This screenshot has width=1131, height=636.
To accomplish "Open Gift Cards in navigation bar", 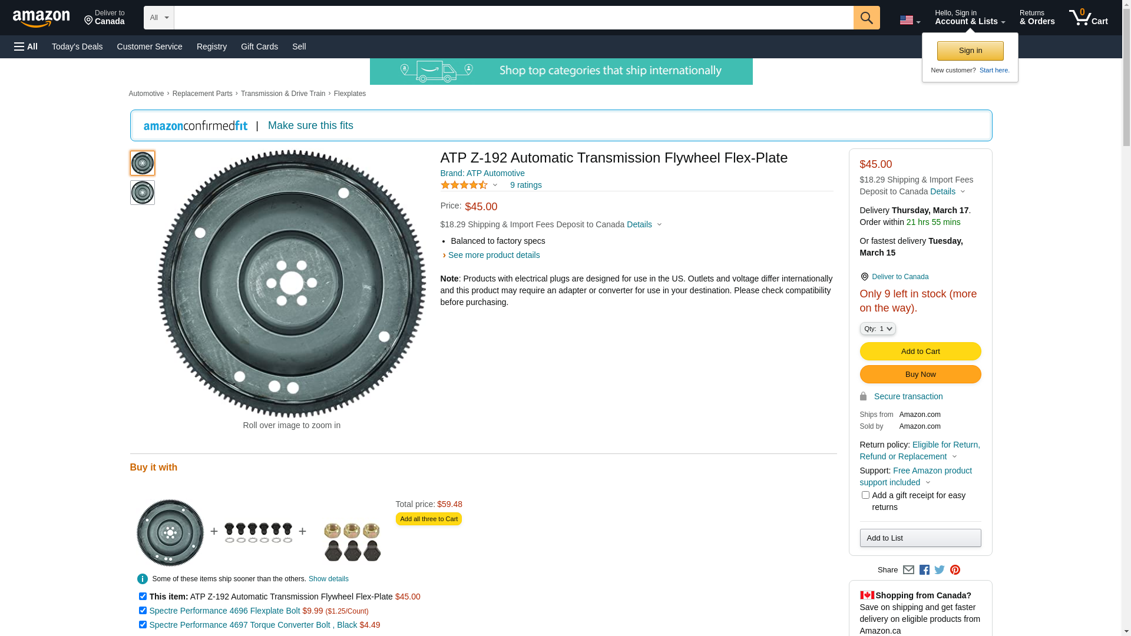I will pos(259,47).
